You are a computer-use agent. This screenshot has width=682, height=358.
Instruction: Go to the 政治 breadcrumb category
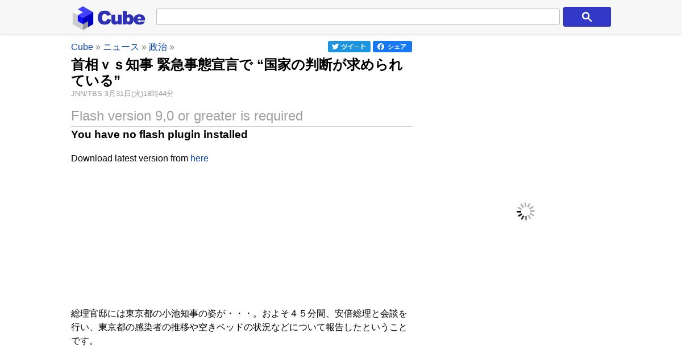158,47
